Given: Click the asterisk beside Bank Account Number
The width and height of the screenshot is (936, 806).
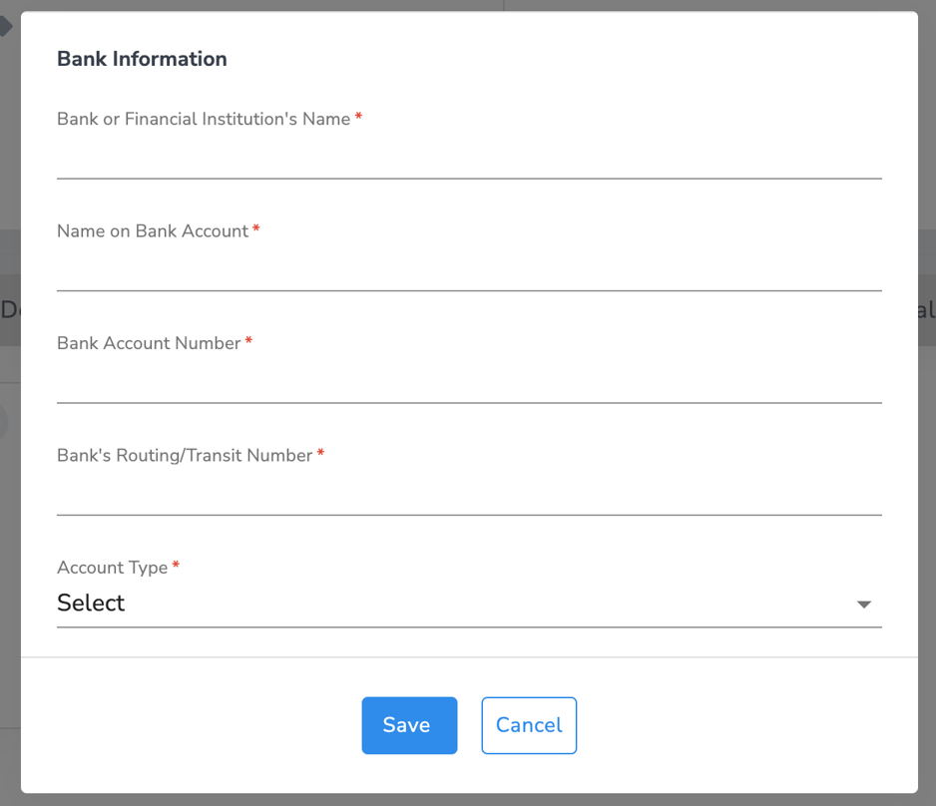Looking at the screenshot, I should (x=246, y=340).
